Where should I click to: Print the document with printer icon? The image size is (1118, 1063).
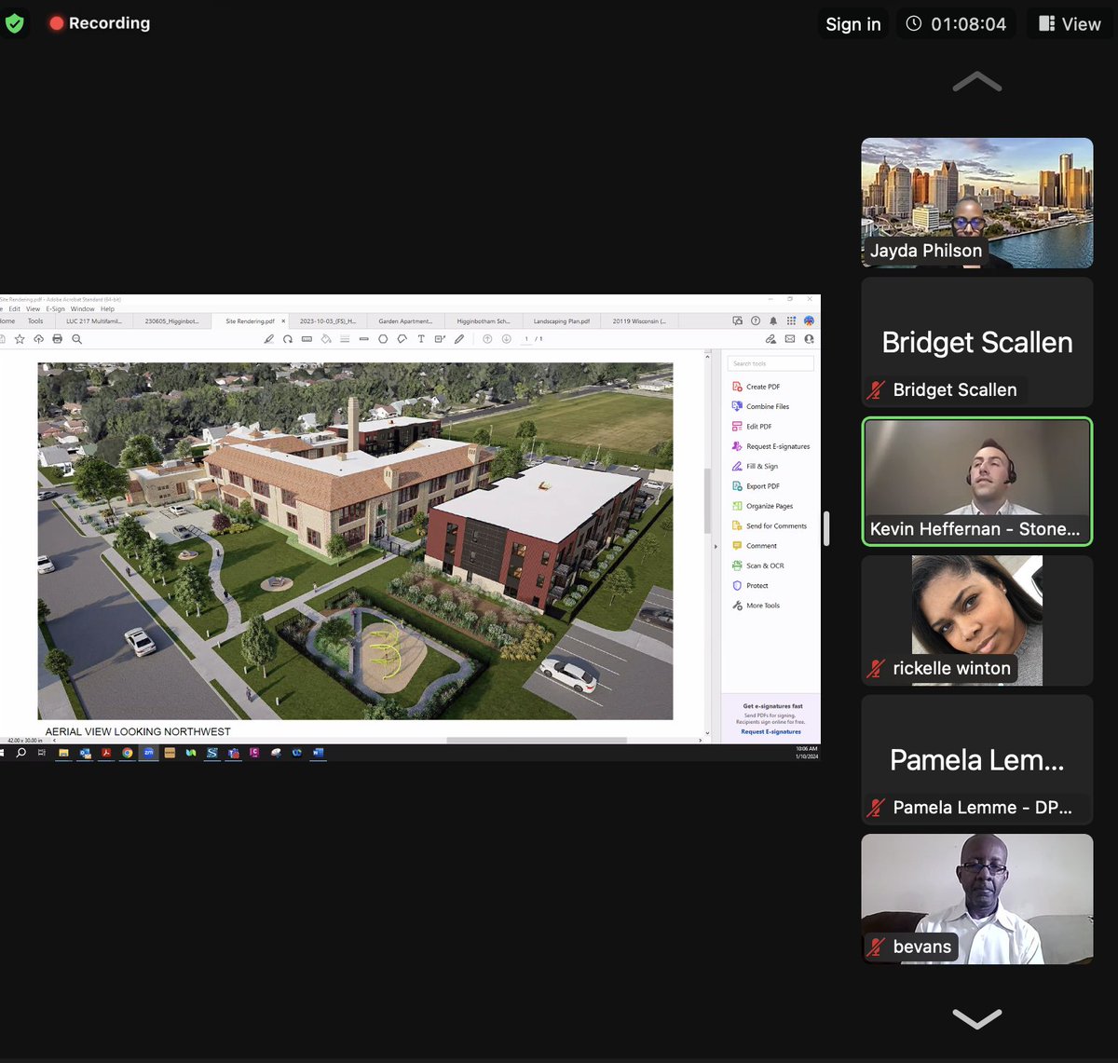(x=58, y=339)
